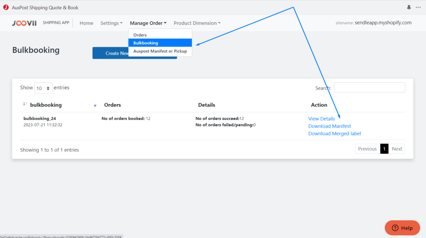Expand the Product Dimension dropdown
The image size is (426, 238).
(x=197, y=23)
